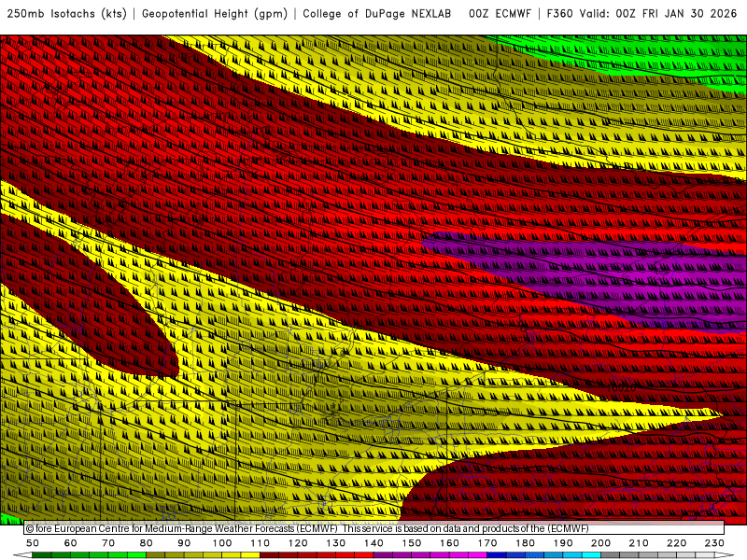Click the "230" value on the color scale

714,543
